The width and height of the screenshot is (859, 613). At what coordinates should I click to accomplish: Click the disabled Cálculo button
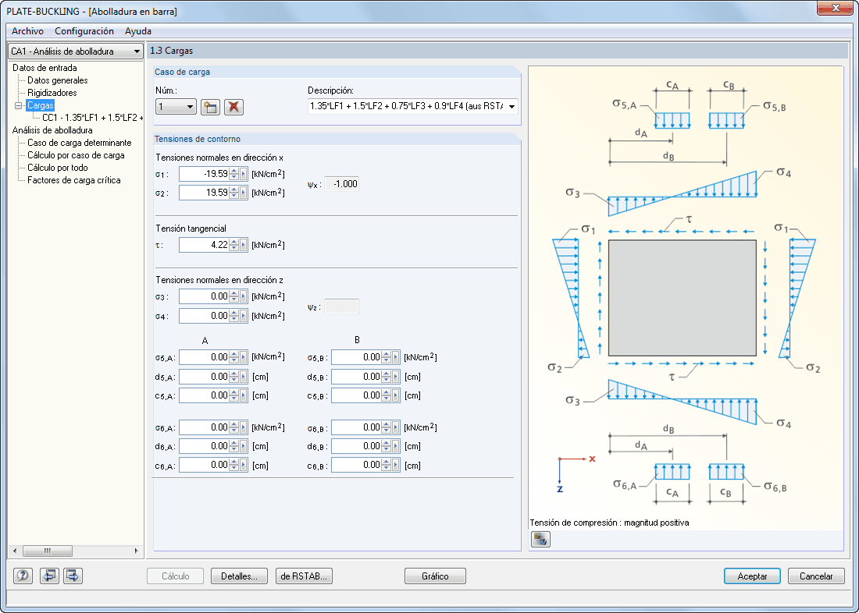pyautogui.click(x=175, y=576)
